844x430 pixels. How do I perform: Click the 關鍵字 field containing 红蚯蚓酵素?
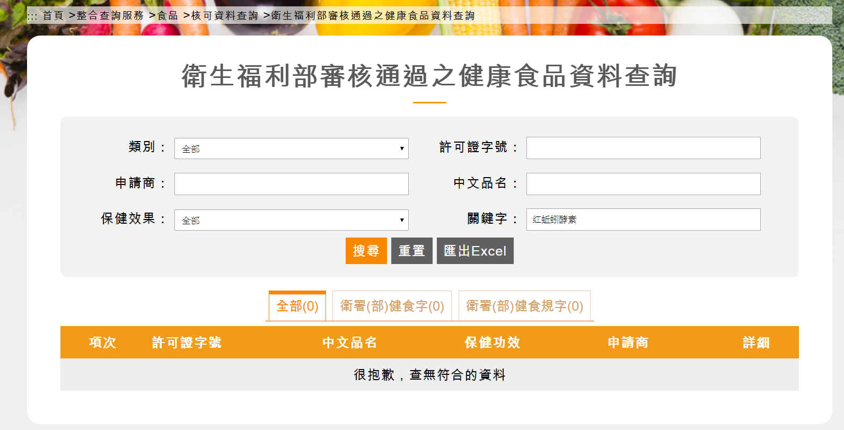[x=643, y=220]
